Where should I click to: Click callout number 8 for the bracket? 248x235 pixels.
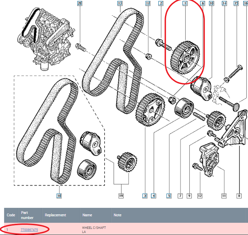pos(240,196)
